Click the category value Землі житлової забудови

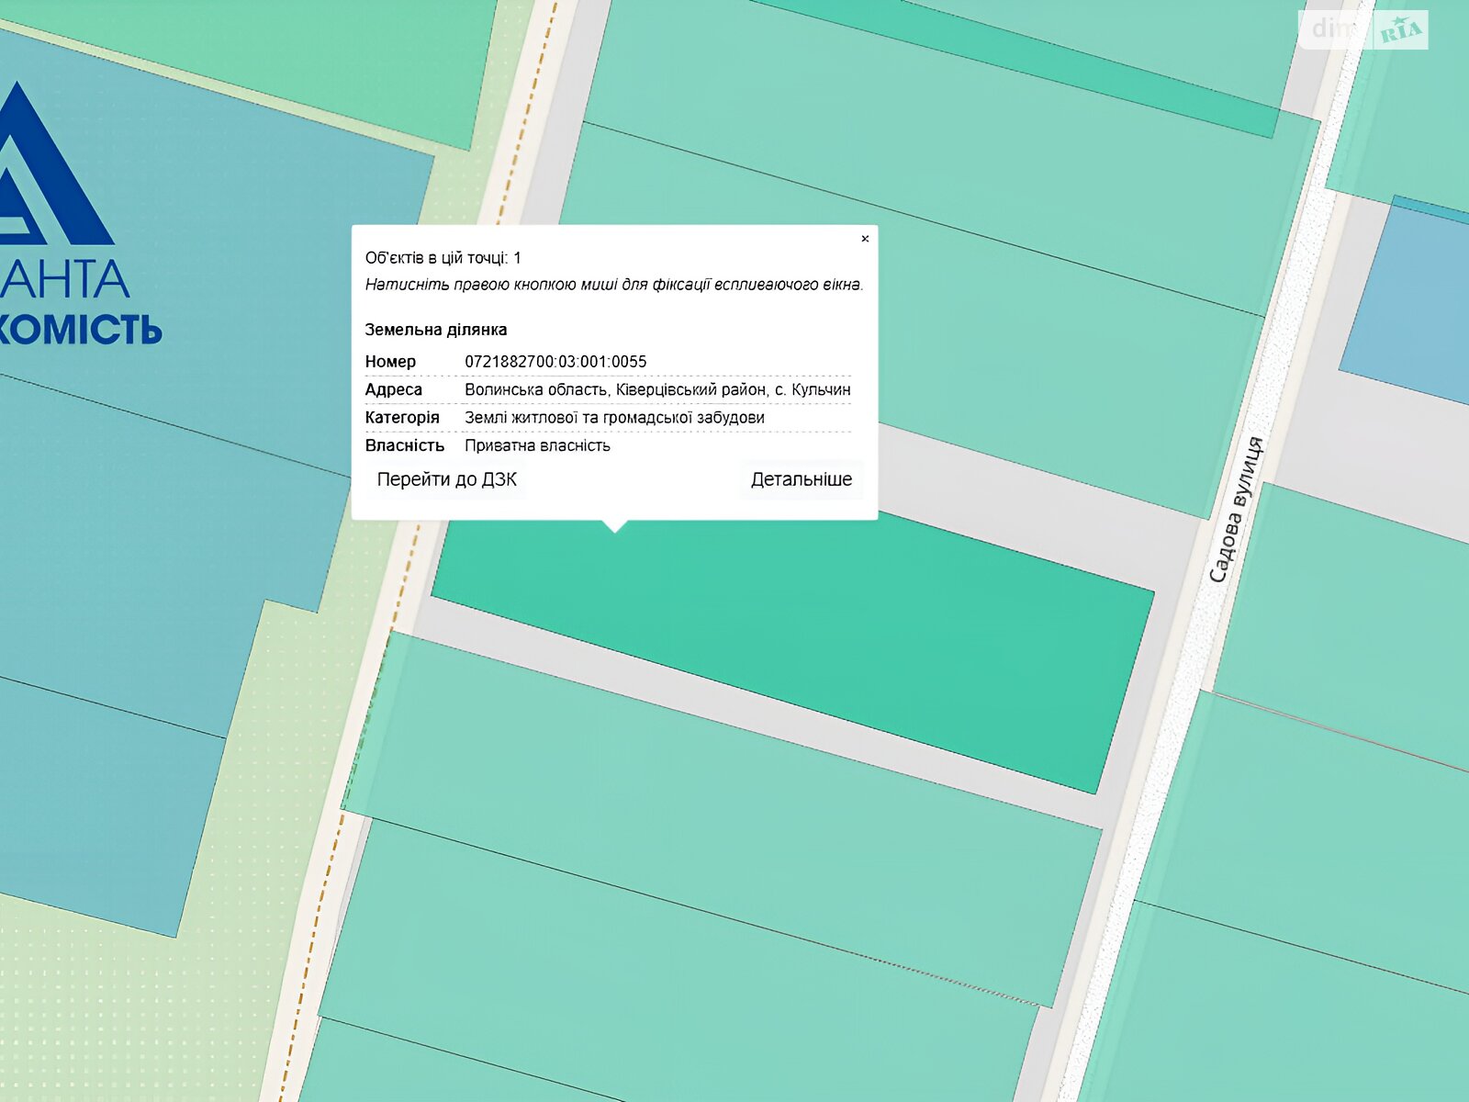(x=614, y=418)
